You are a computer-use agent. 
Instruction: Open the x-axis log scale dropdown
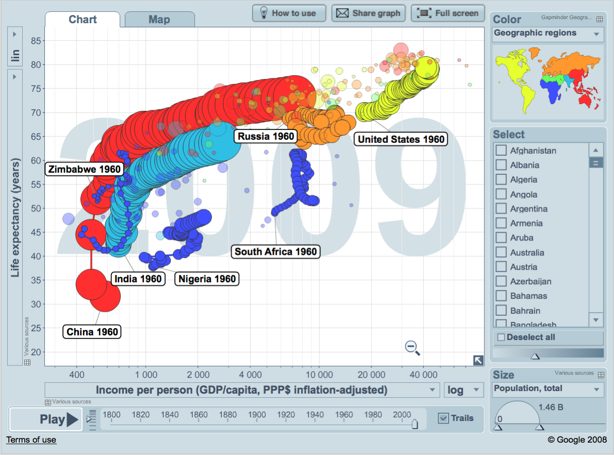(463, 390)
